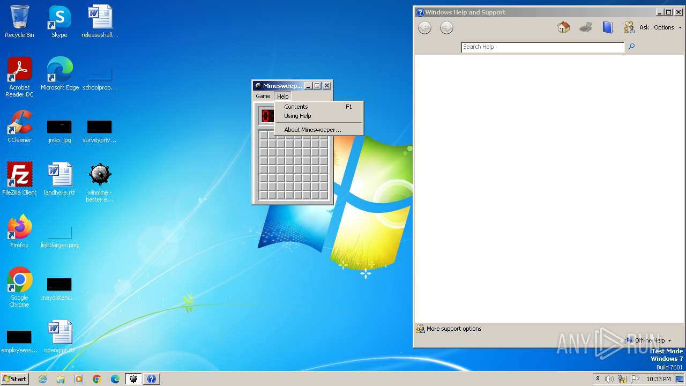Choose About Minesweeper menu entry
686x386 pixels.
(x=319, y=130)
